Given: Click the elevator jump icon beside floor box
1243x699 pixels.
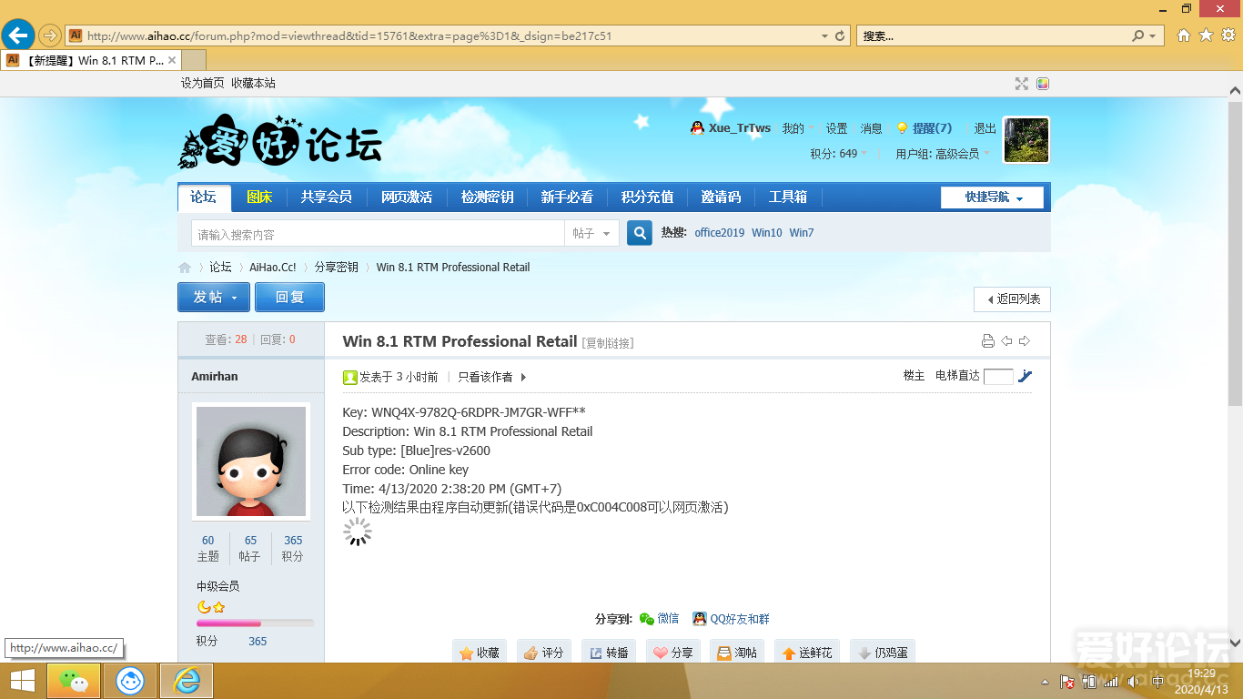Looking at the screenshot, I should (x=1026, y=376).
